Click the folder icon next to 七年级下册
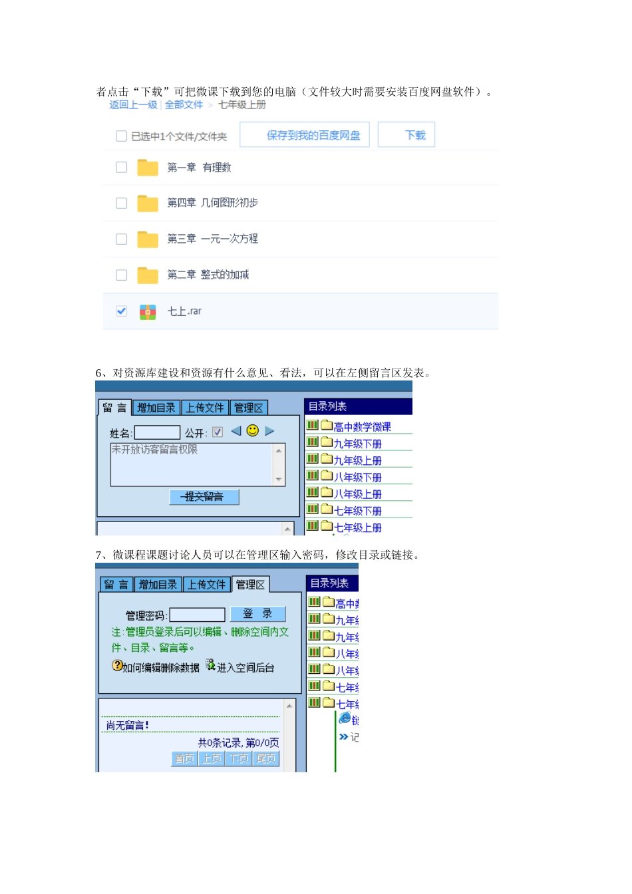Screen dimensions: 632x894 tap(327, 509)
